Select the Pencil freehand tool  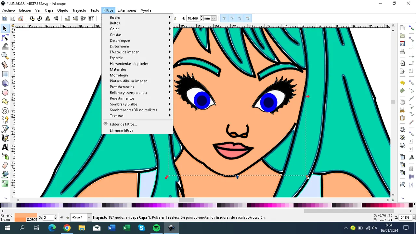point(5,120)
